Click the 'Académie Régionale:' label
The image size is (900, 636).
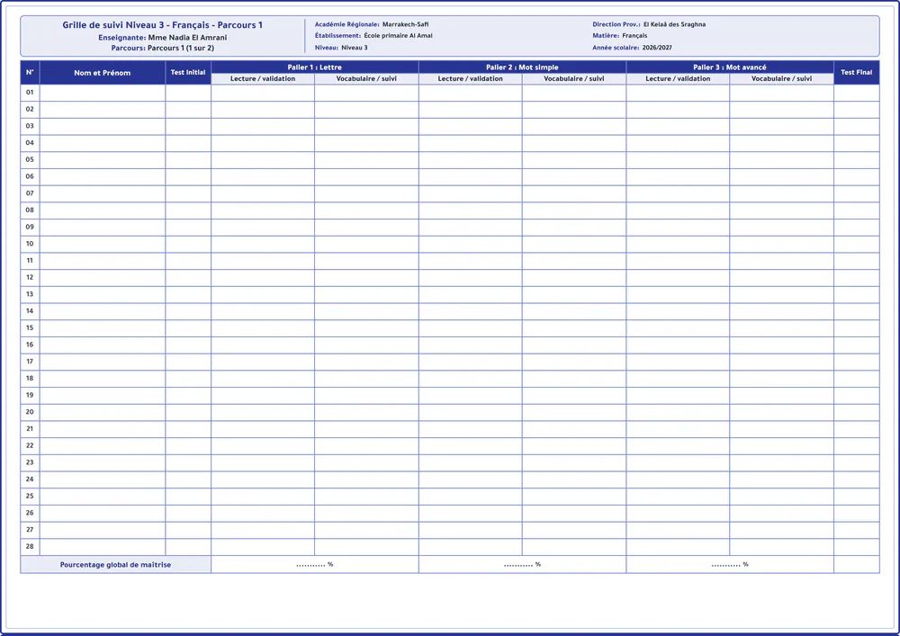[x=347, y=24]
